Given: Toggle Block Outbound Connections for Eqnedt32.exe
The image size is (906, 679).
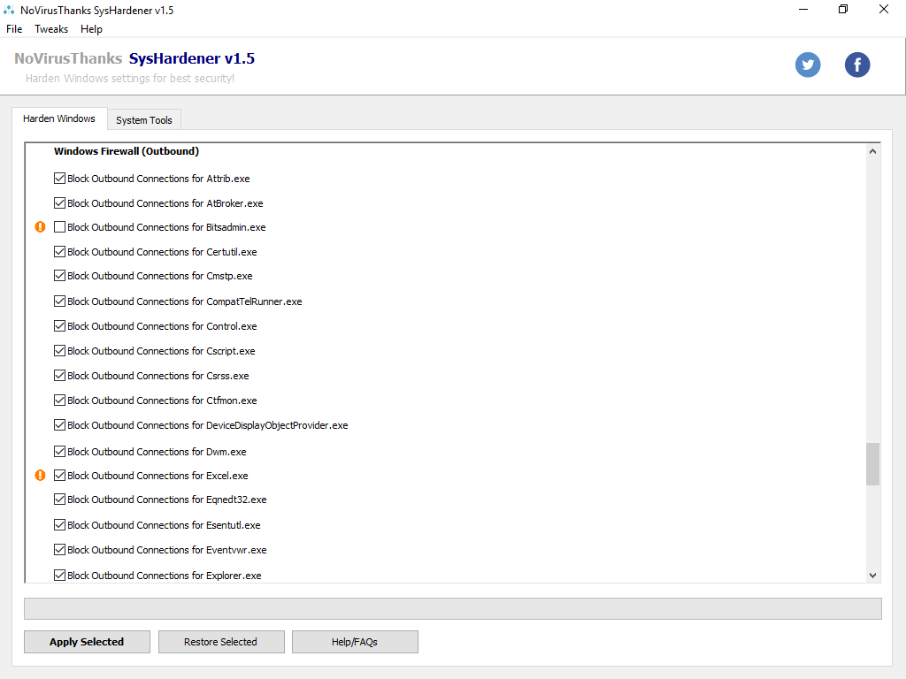Looking at the screenshot, I should click(x=59, y=499).
